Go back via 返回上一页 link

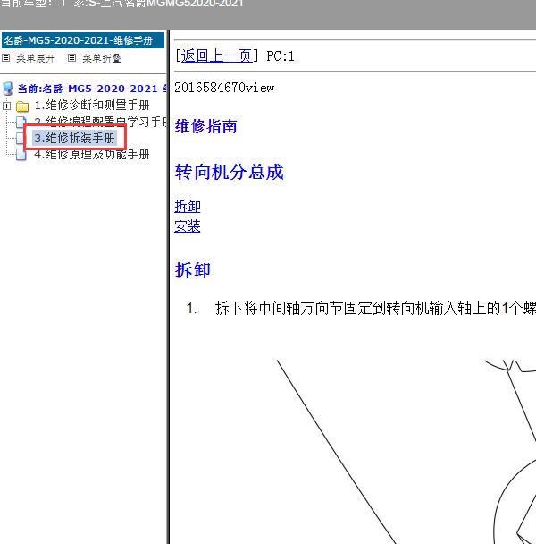217,55
